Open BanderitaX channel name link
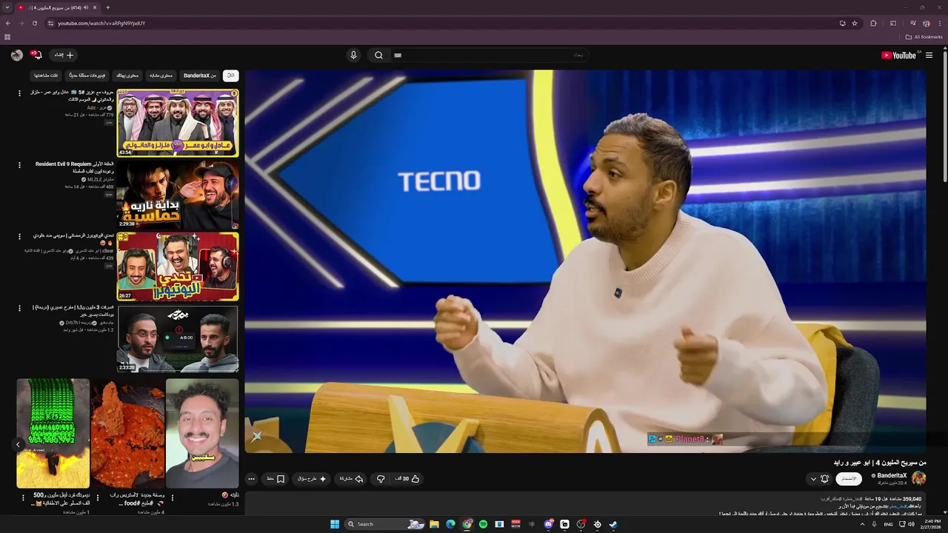This screenshot has height=533, width=948. (x=892, y=475)
